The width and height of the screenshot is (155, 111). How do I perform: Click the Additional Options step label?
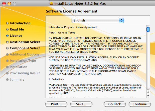pos(25,54)
